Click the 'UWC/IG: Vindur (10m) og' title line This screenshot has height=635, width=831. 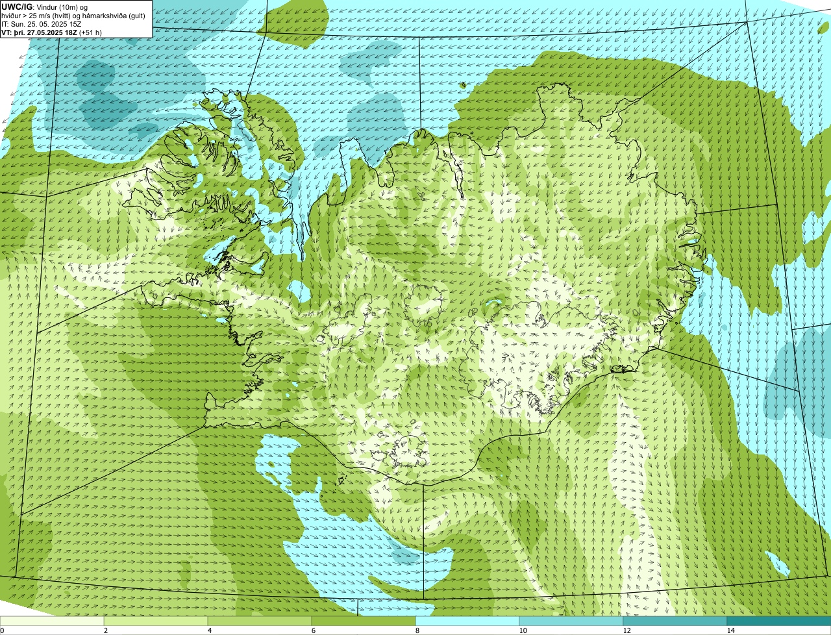tap(45, 6)
